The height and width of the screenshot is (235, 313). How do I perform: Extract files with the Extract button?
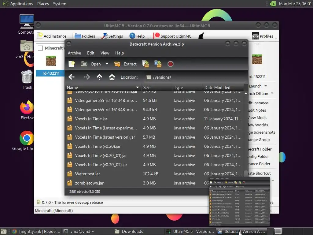coord(125,64)
